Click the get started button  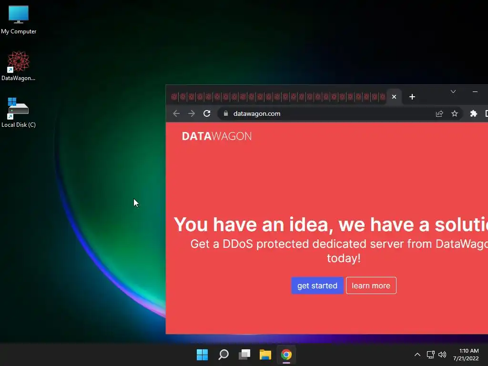[x=317, y=285]
